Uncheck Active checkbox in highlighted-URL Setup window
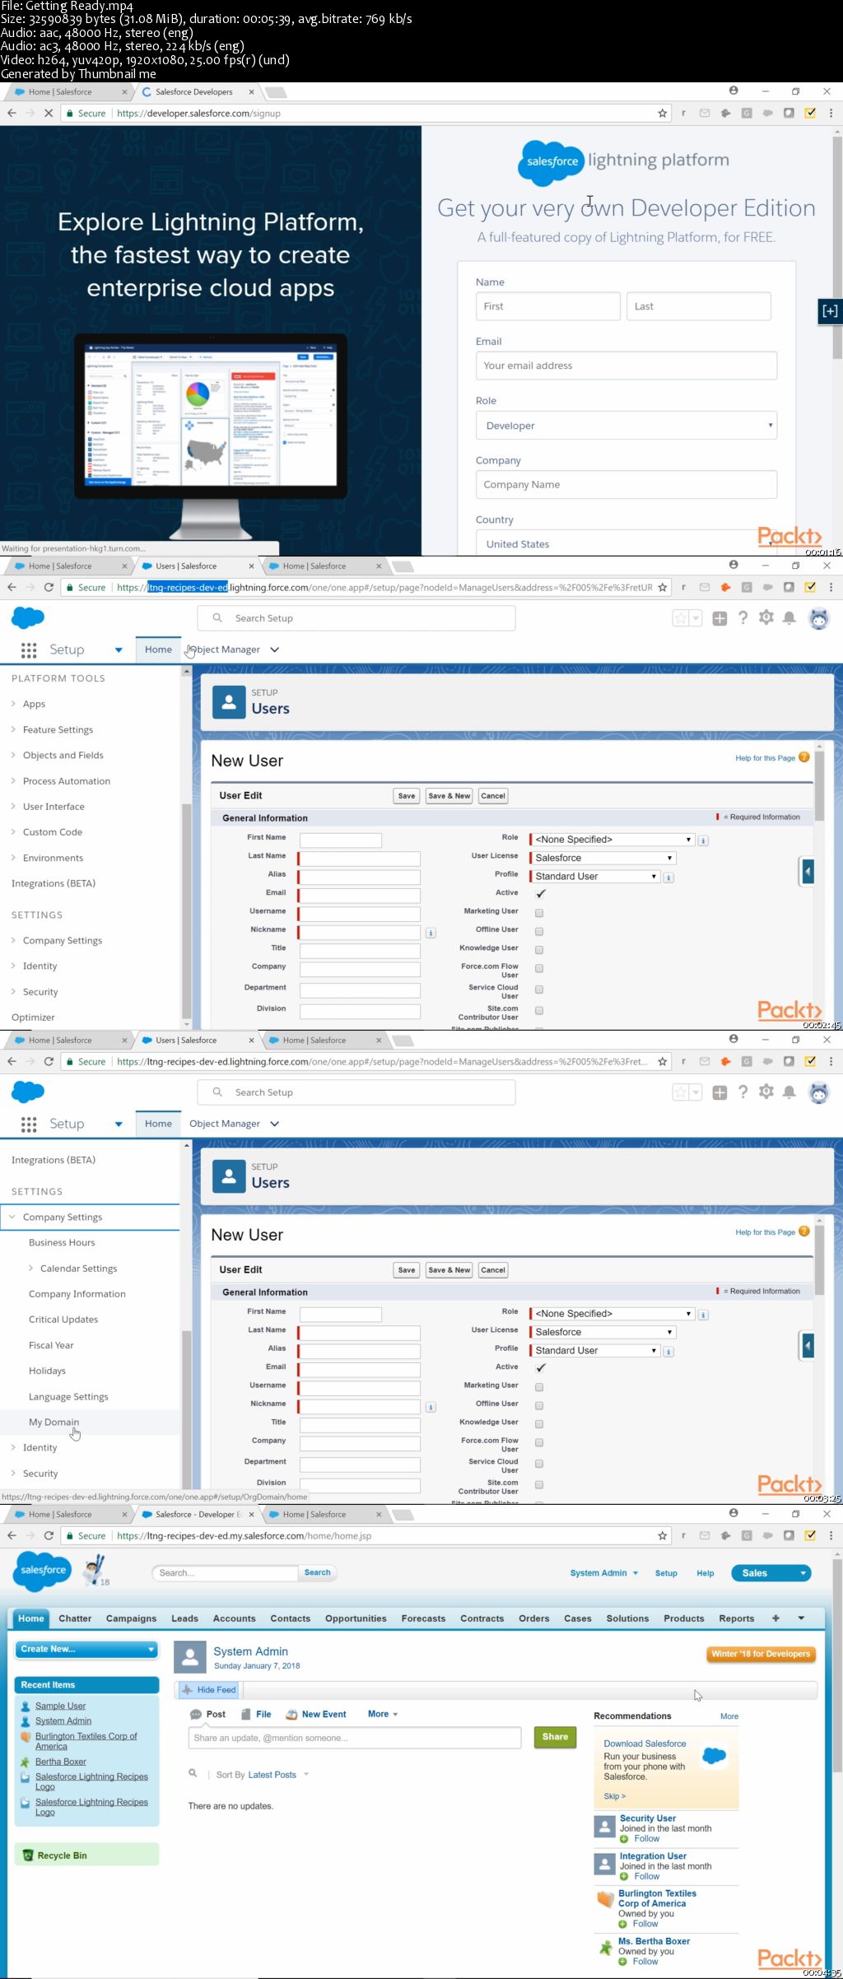This screenshot has width=843, height=1979. coord(540,893)
